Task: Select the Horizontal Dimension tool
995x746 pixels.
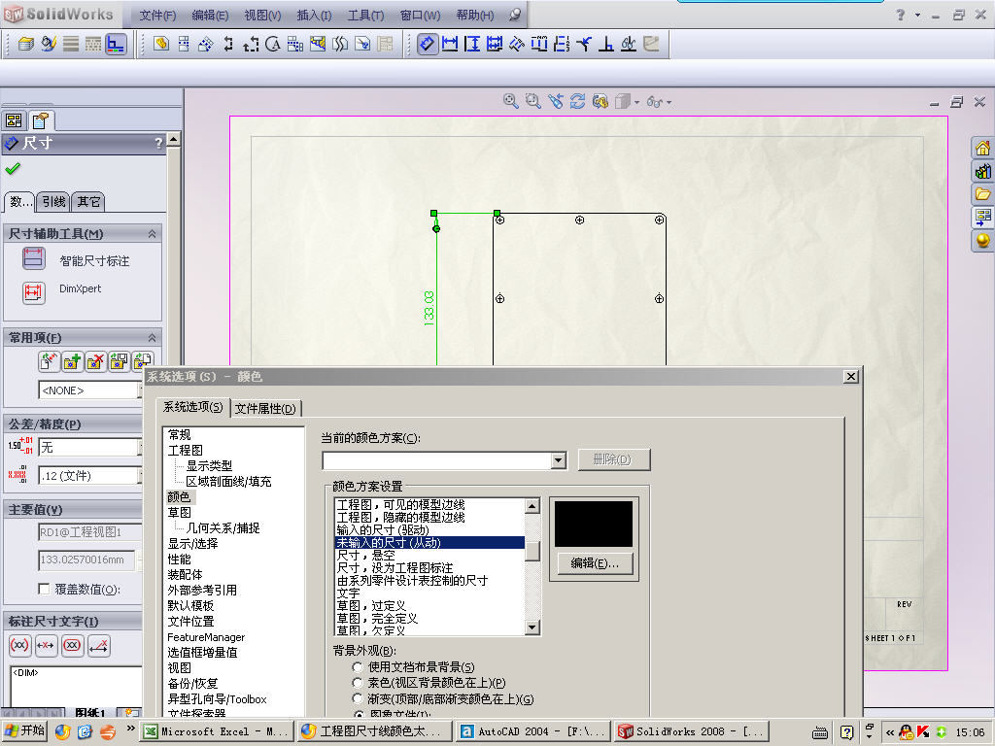Action: [450, 44]
